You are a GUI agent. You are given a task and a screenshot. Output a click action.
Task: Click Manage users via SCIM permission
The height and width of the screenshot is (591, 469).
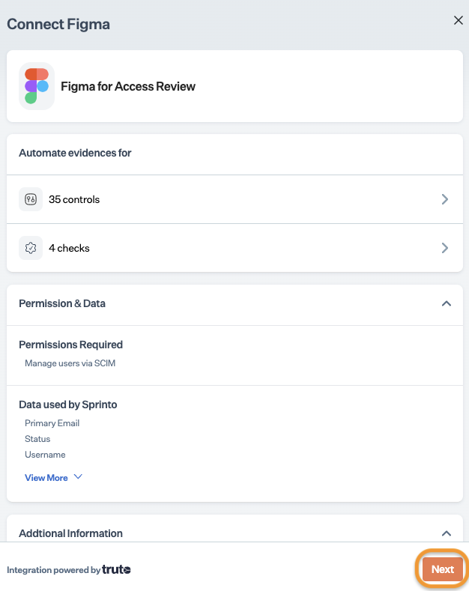(x=70, y=363)
